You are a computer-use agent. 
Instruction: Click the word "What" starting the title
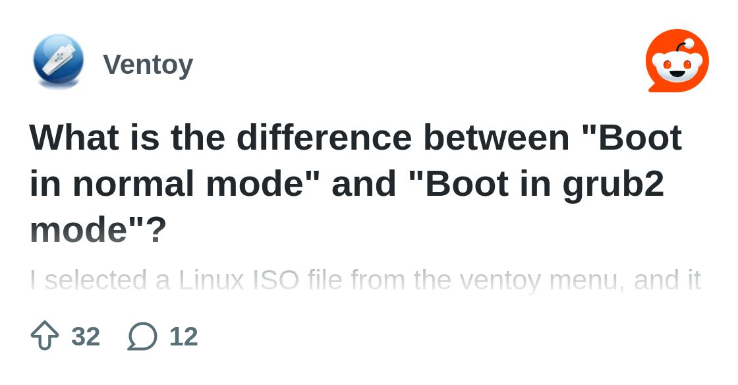[x=74, y=137]
